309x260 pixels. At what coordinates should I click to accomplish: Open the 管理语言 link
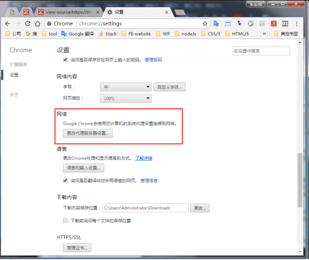[149, 181]
